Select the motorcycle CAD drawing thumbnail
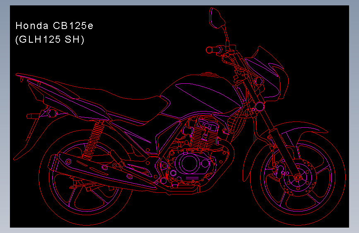The width and height of the screenshot is (359, 233). tap(180, 116)
